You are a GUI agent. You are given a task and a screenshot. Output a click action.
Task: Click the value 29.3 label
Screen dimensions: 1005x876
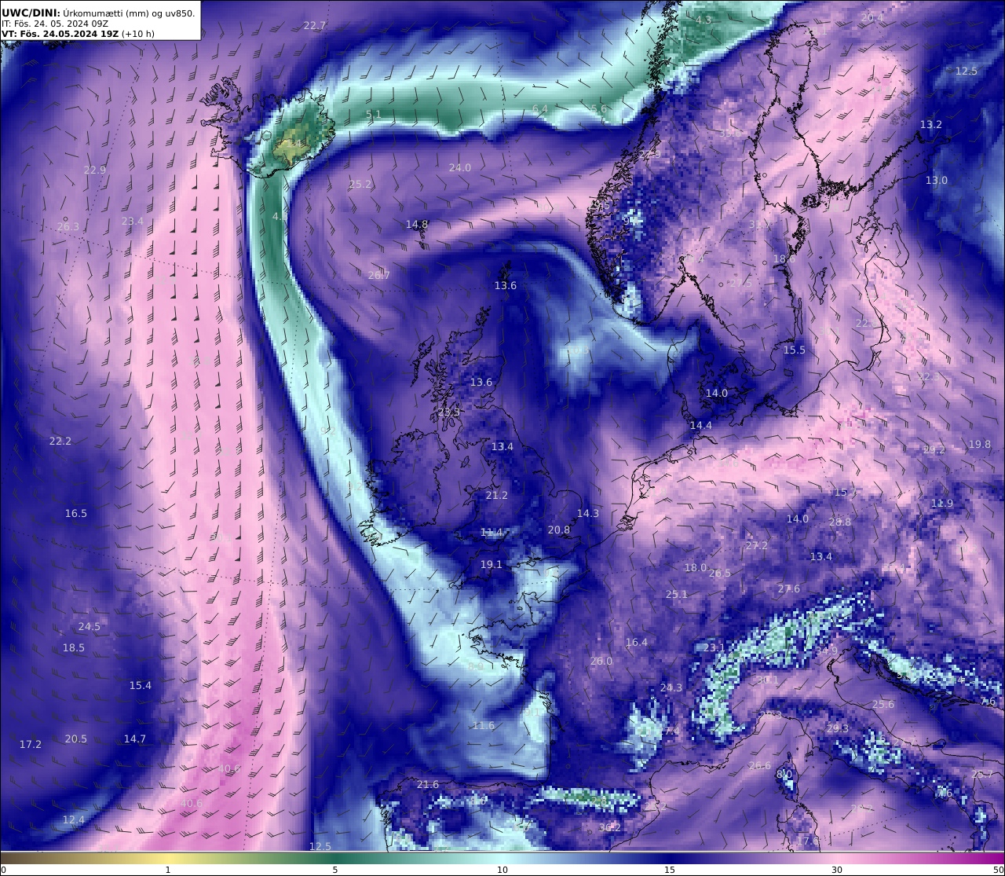tap(838, 728)
